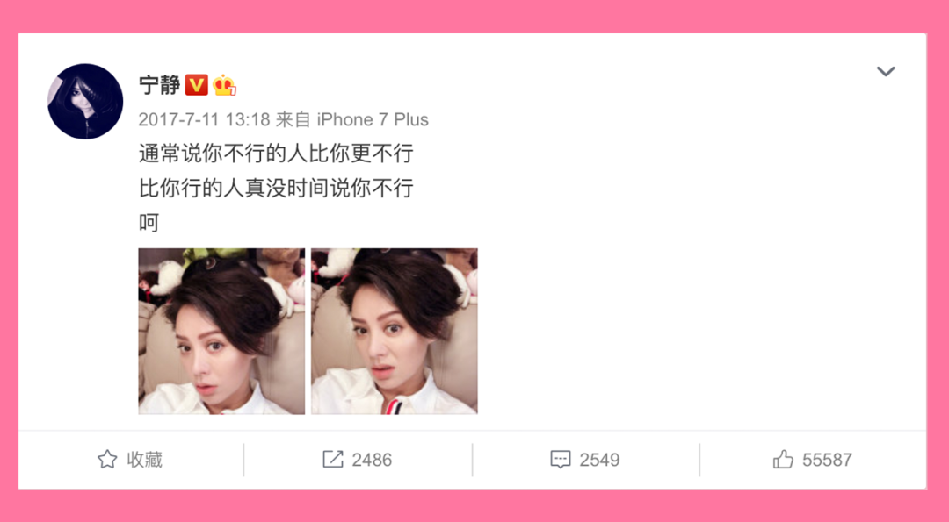This screenshot has height=522, width=949.
Task: Click the like count 55587
Action: coord(827,461)
